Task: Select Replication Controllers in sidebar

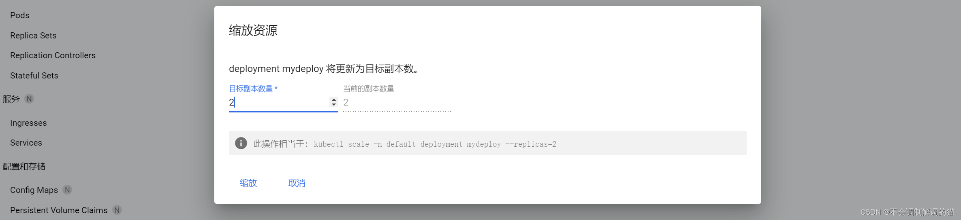Action: click(53, 55)
